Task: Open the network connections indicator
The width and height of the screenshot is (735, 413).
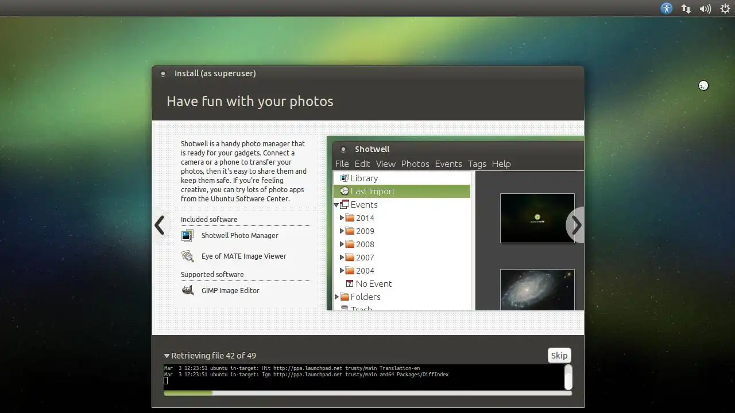Action: click(686, 9)
